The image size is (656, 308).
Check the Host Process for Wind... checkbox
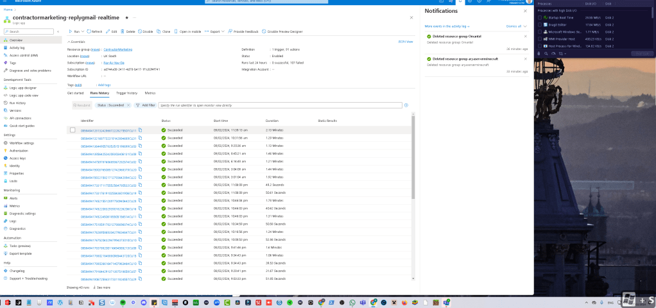540,46
